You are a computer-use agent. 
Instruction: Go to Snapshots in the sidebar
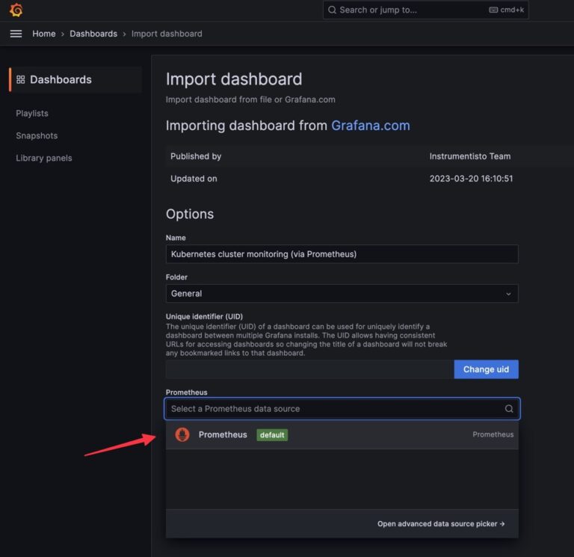[37, 135]
